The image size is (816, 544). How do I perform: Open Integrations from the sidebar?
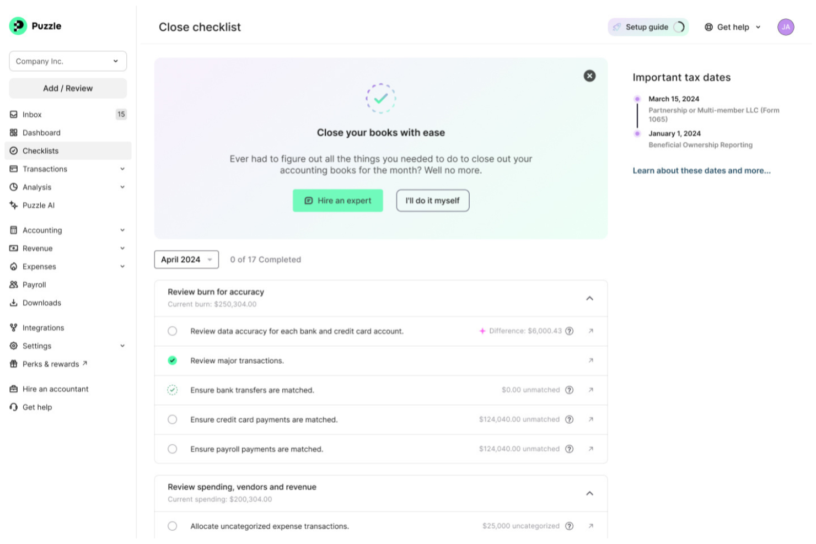coord(43,327)
